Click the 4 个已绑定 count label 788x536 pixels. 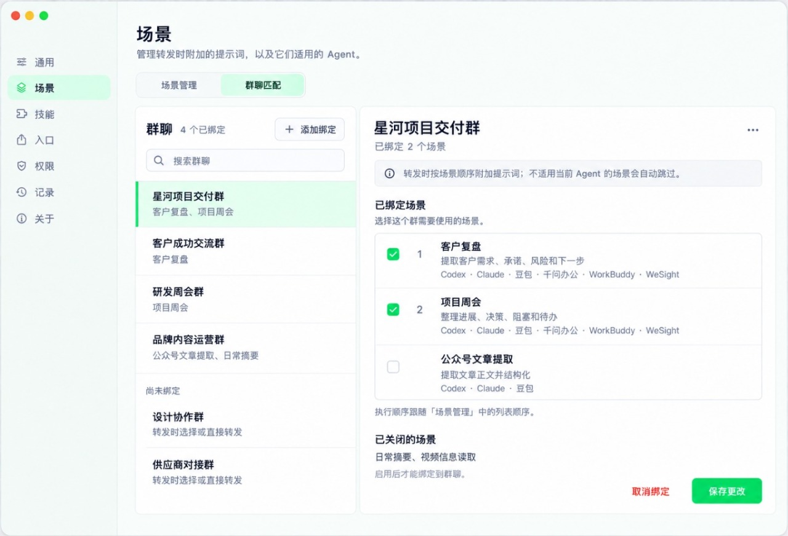pyautogui.click(x=203, y=130)
